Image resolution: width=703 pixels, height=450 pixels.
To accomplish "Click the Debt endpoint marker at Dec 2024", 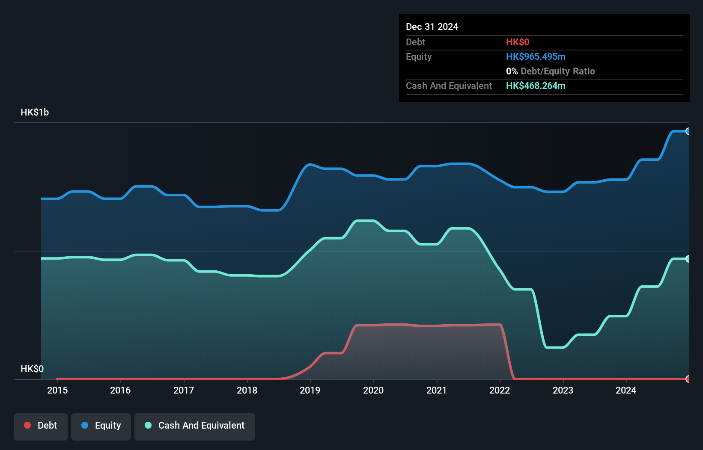I will (x=688, y=379).
